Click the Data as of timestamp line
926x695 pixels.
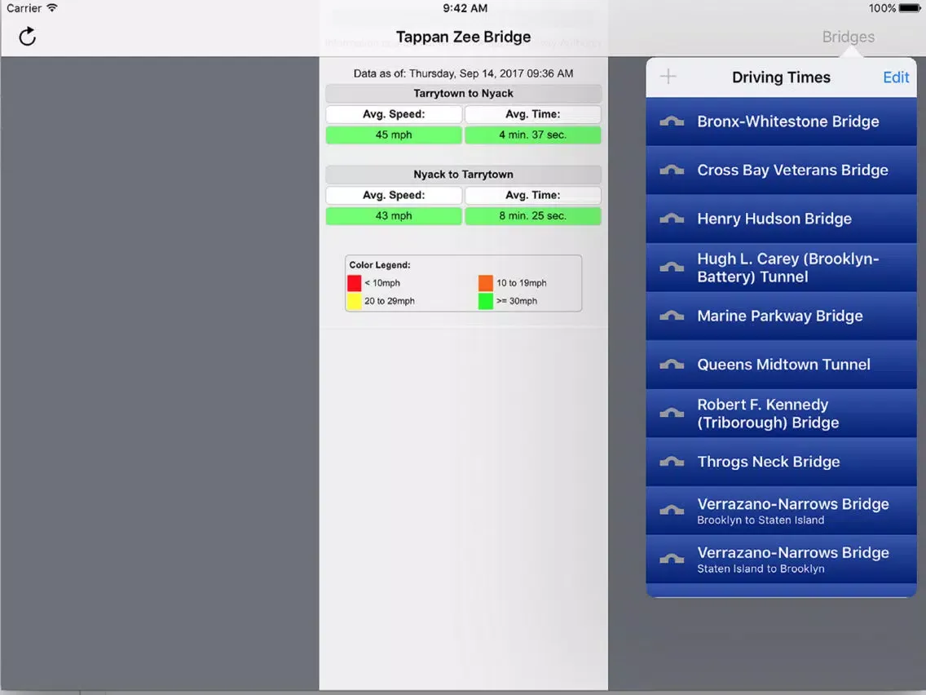464,73
